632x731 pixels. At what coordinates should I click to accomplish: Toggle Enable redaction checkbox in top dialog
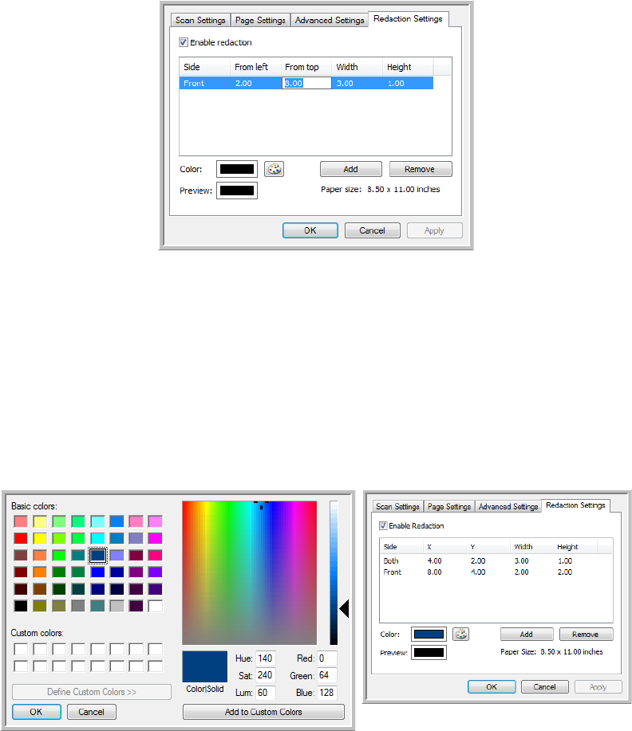[184, 42]
